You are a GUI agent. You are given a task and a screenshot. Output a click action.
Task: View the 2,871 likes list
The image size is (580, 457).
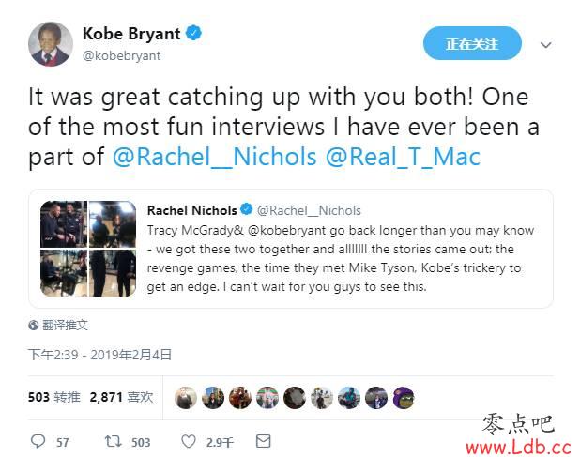point(121,397)
